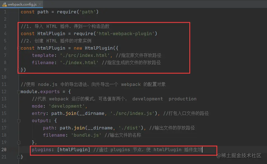This screenshot has width=267, height=164.
Task: Click [htmlPlugin] array on line 20
Action: (x=74, y=149)
